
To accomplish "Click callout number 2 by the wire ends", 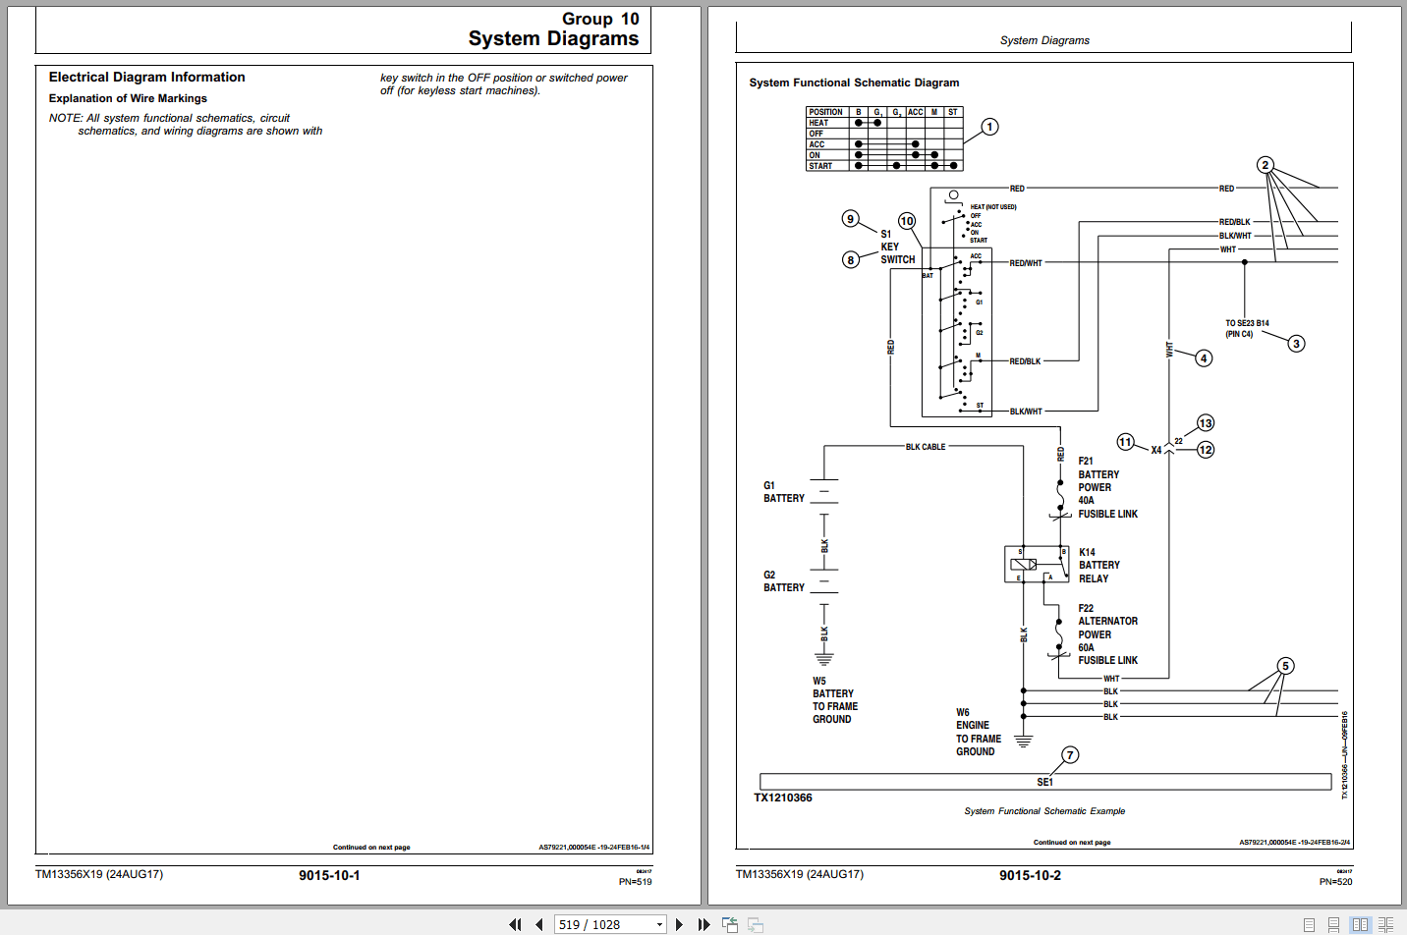I will coord(1266,165).
